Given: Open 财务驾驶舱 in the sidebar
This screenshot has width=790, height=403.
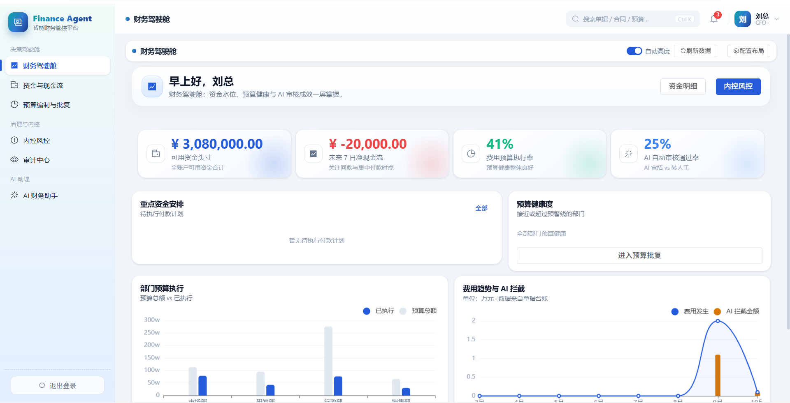Looking at the screenshot, I should coord(58,66).
